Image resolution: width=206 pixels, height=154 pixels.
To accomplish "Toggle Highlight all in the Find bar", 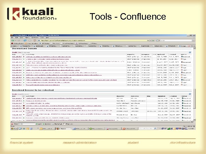I will [57, 124].
